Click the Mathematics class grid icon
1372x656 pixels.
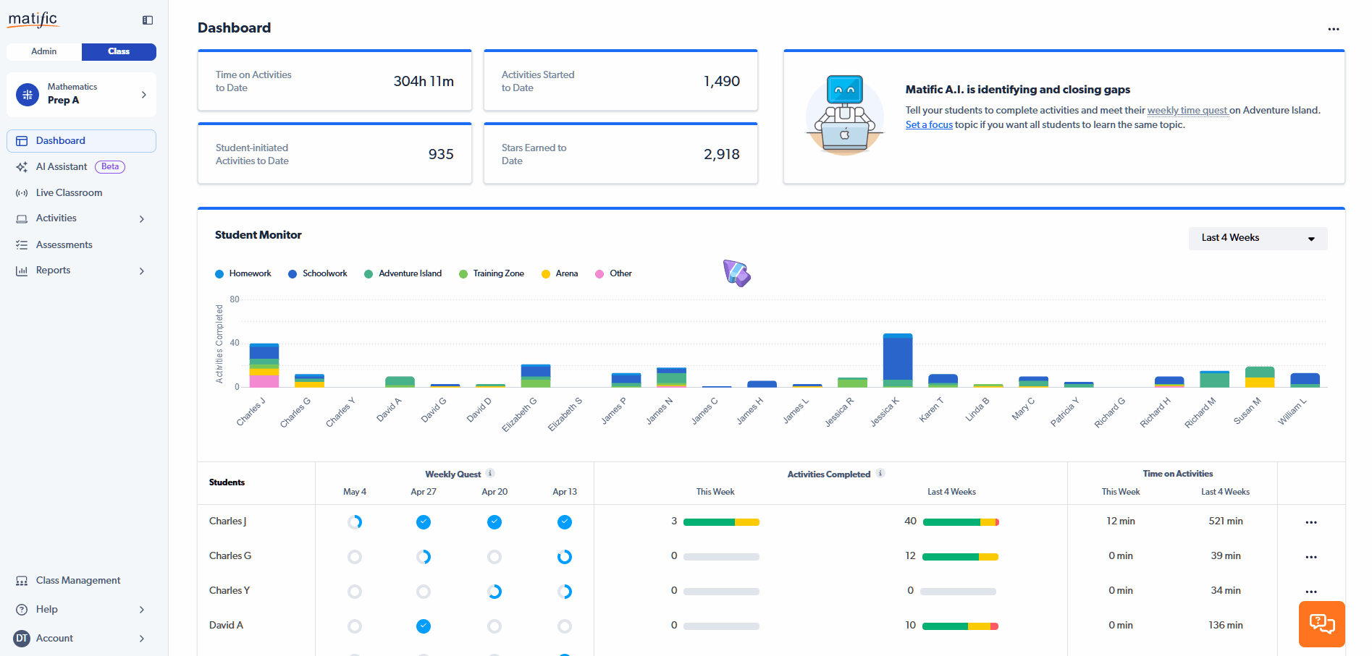[28, 95]
